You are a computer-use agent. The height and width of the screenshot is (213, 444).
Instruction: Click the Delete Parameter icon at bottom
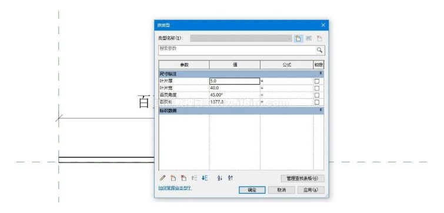click(x=183, y=178)
